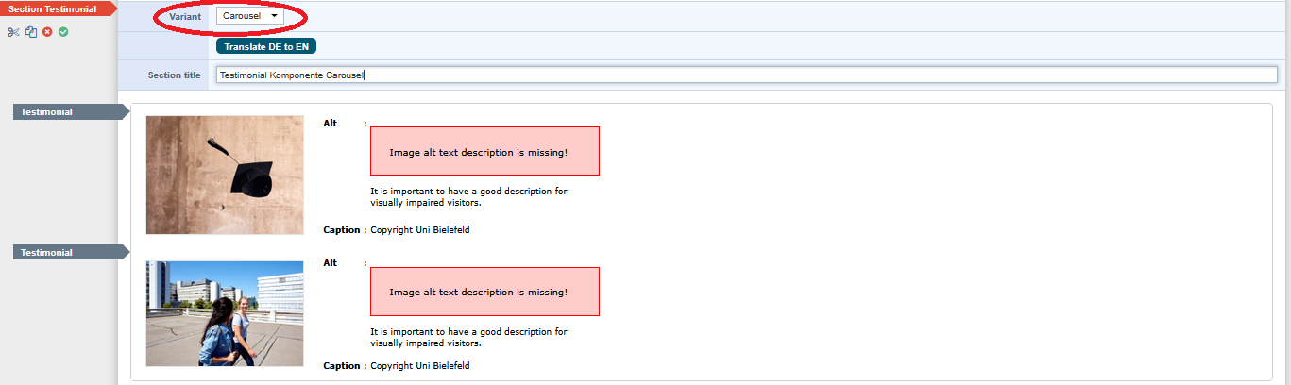Click the green checkmark confirm icon
The height and width of the screenshot is (385, 1291).
63,32
